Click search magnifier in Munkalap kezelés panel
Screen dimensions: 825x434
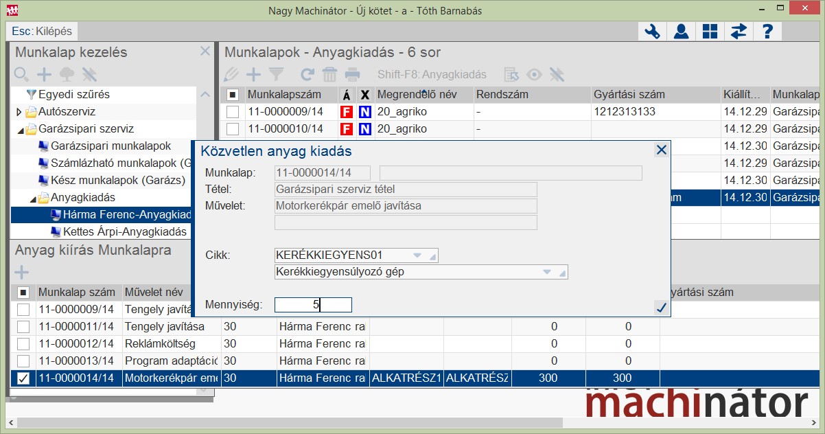(x=22, y=74)
